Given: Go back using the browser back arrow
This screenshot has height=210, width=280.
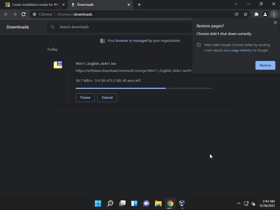Looking at the screenshot, I should pyautogui.click(x=6, y=14).
